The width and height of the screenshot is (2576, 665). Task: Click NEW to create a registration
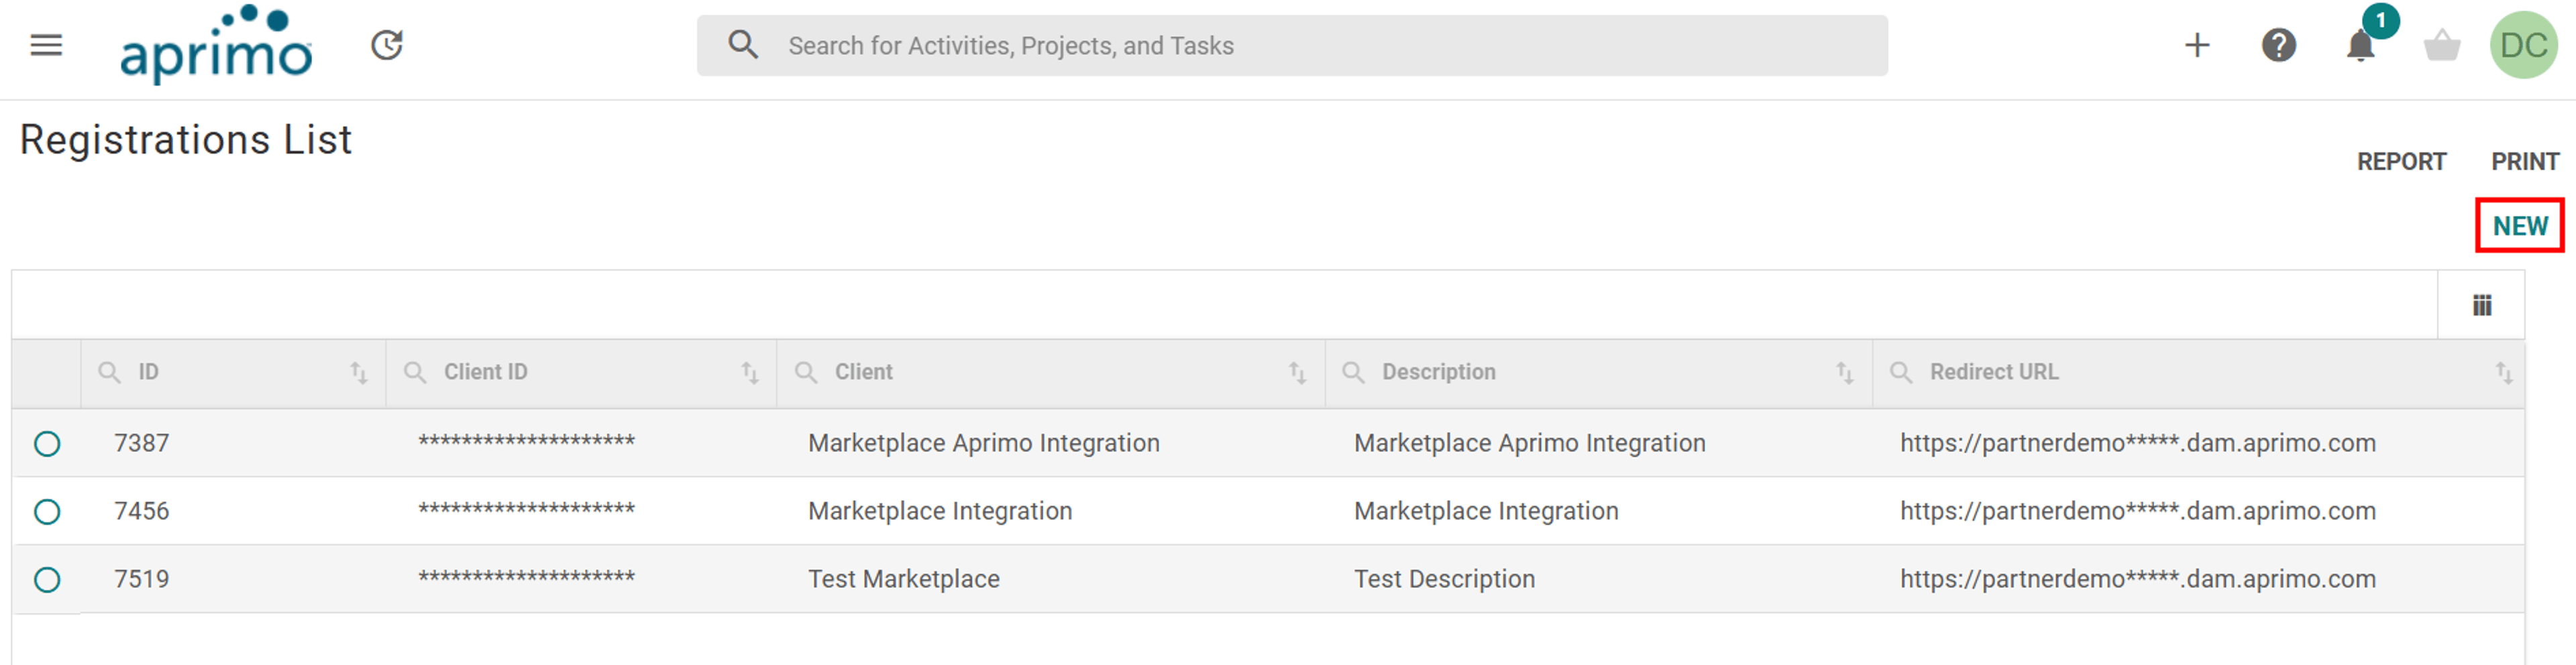[x=2519, y=226]
